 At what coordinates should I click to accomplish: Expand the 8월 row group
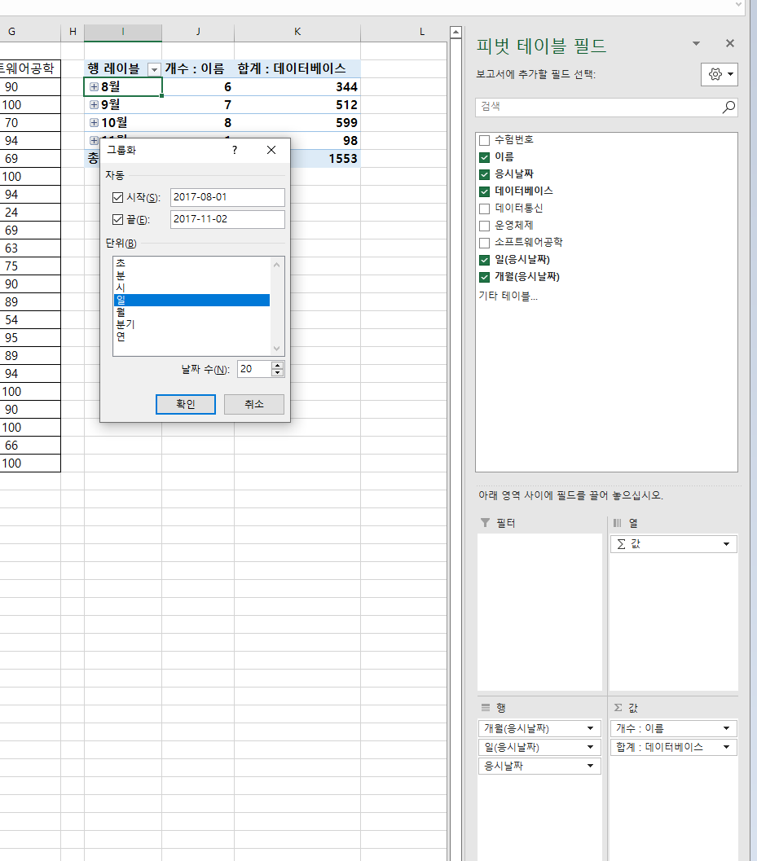point(94,86)
